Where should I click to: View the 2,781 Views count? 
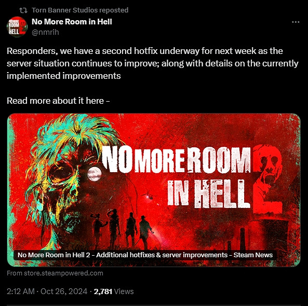(x=114, y=291)
